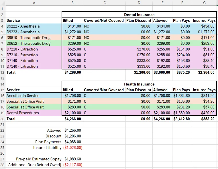218x169 pixels.
Task: Select the 'Dental Procedures' cell
Action: pos(34,113)
